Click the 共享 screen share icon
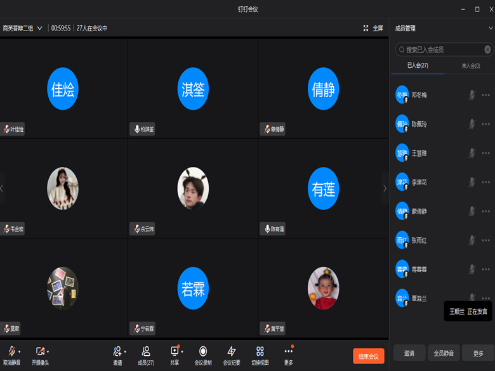 point(174,351)
